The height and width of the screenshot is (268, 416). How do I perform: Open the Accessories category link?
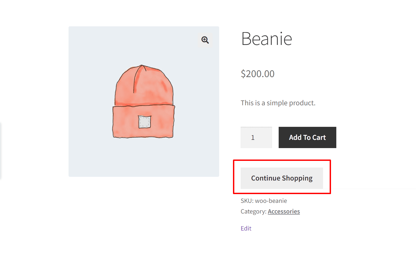click(284, 211)
